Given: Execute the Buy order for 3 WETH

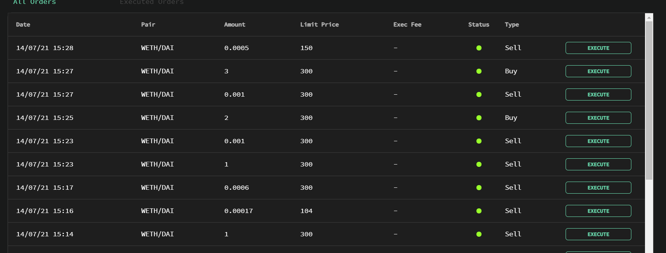Looking at the screenshot, I should [x=598, y=71].
